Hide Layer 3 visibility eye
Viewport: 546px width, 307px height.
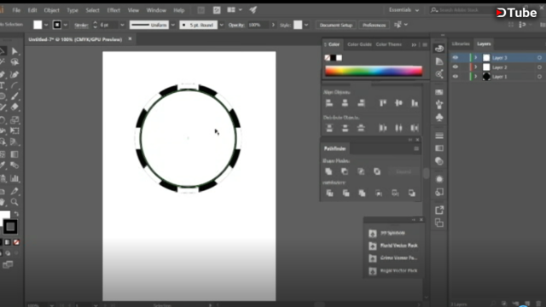tap(455, 57)
